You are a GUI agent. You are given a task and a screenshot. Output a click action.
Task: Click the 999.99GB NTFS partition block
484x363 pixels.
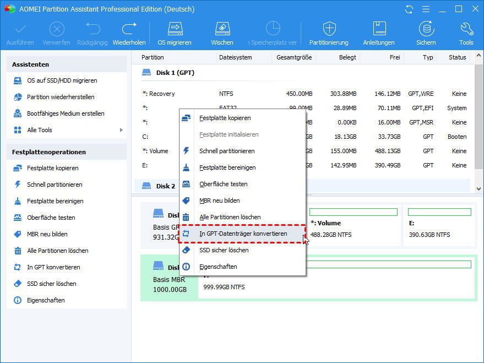click(x=336, y=277)
